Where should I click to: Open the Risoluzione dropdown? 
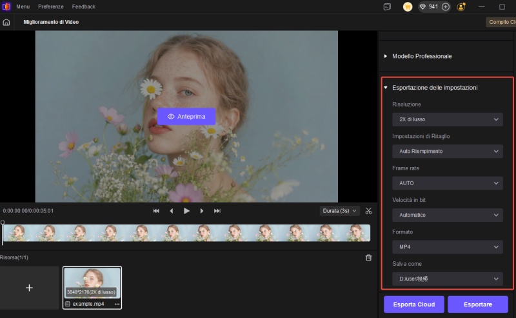click(447, 119)
